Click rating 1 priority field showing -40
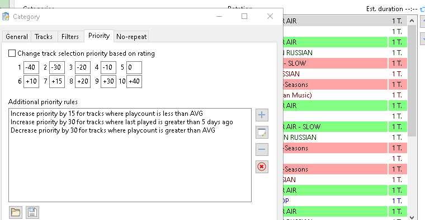Viewport: 425px width, 220px height. 31,67
